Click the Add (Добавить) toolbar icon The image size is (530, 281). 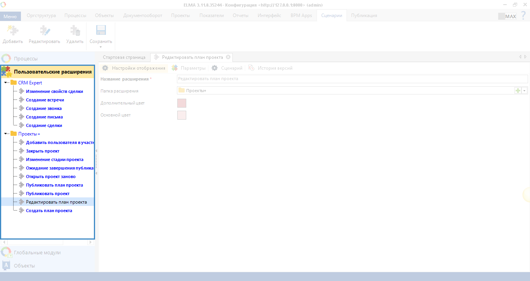[x=12, y=31]
